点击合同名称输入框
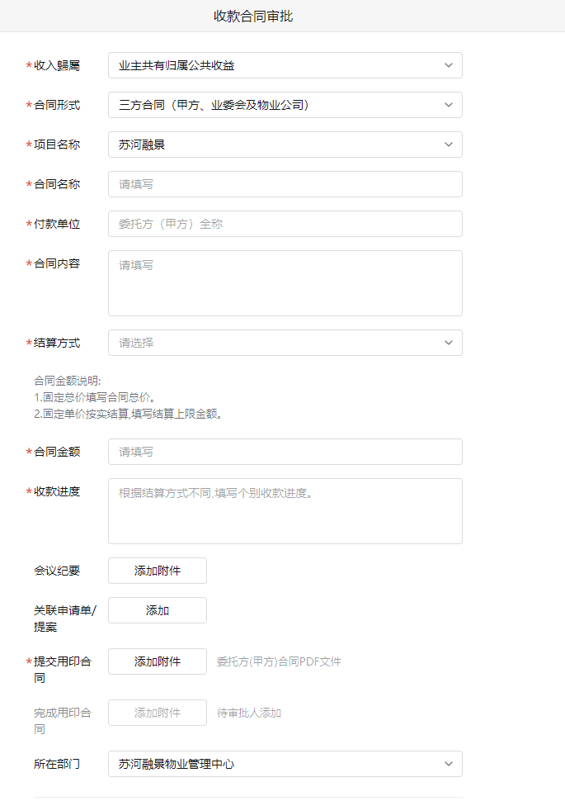565x801 pixels. [x=285, y=184]
